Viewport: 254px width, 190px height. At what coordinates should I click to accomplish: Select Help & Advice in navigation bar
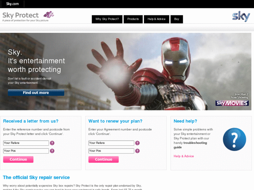tap(157, 19)
